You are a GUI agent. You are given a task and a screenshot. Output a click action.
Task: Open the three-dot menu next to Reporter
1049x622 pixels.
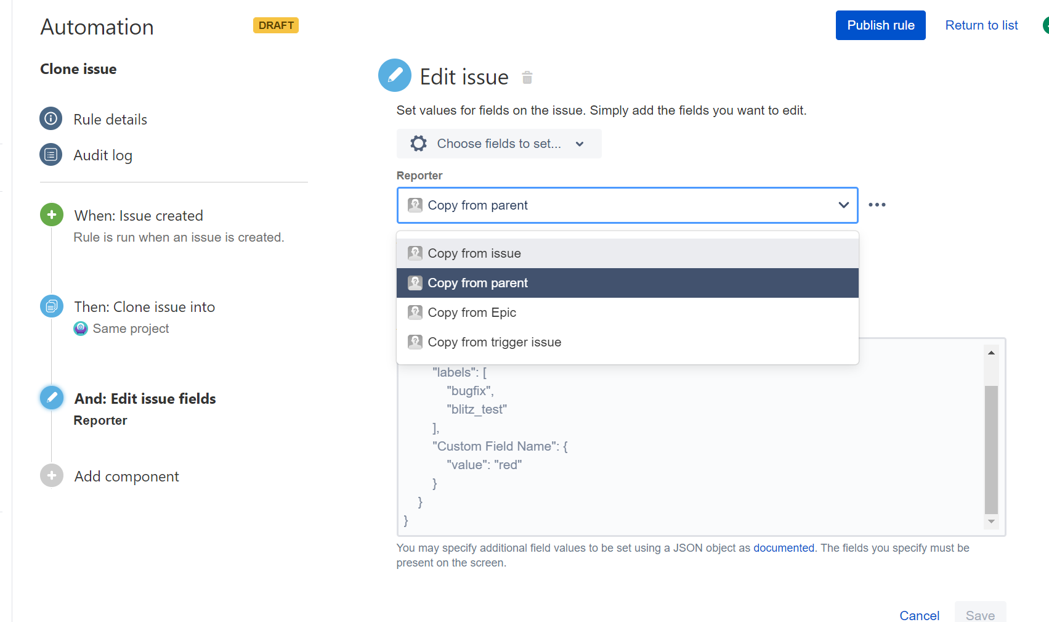point(877,205)
